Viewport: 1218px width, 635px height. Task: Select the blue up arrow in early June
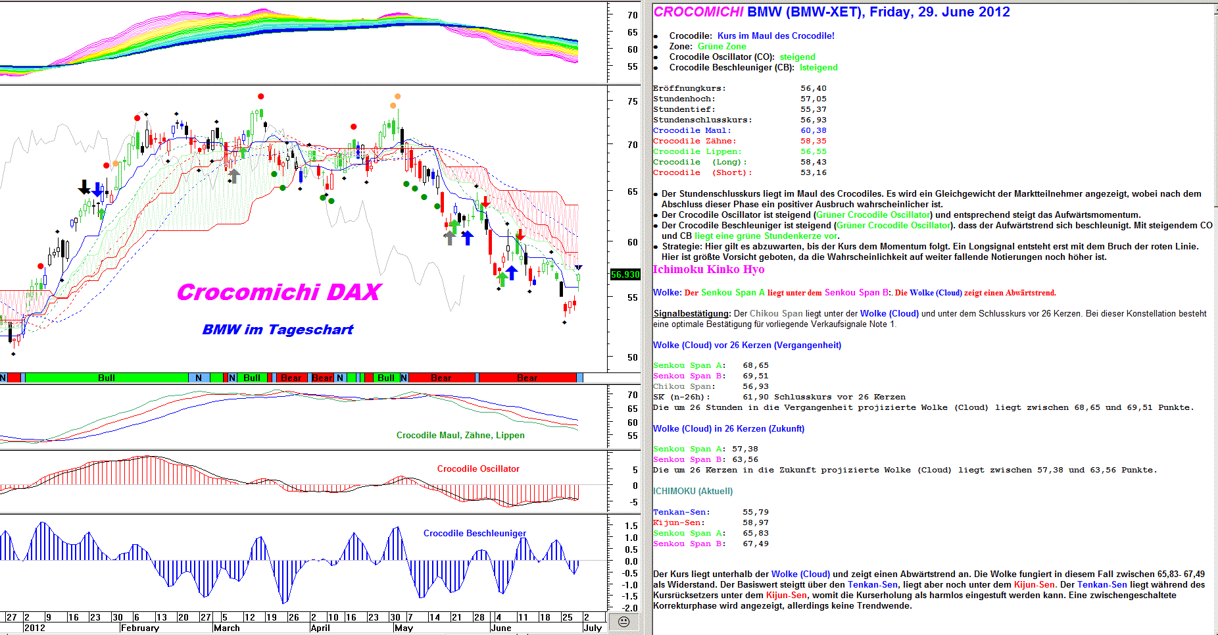click(x=512, y=272)
